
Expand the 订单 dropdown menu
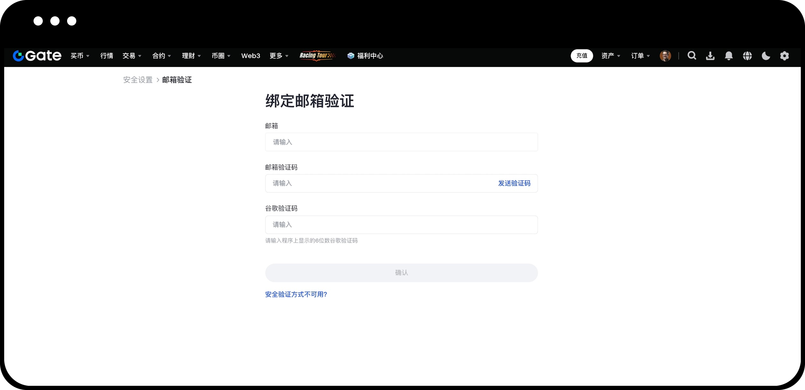coord(640,56)
